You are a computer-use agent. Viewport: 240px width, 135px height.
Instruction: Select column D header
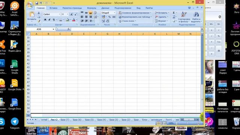point(72,34)
